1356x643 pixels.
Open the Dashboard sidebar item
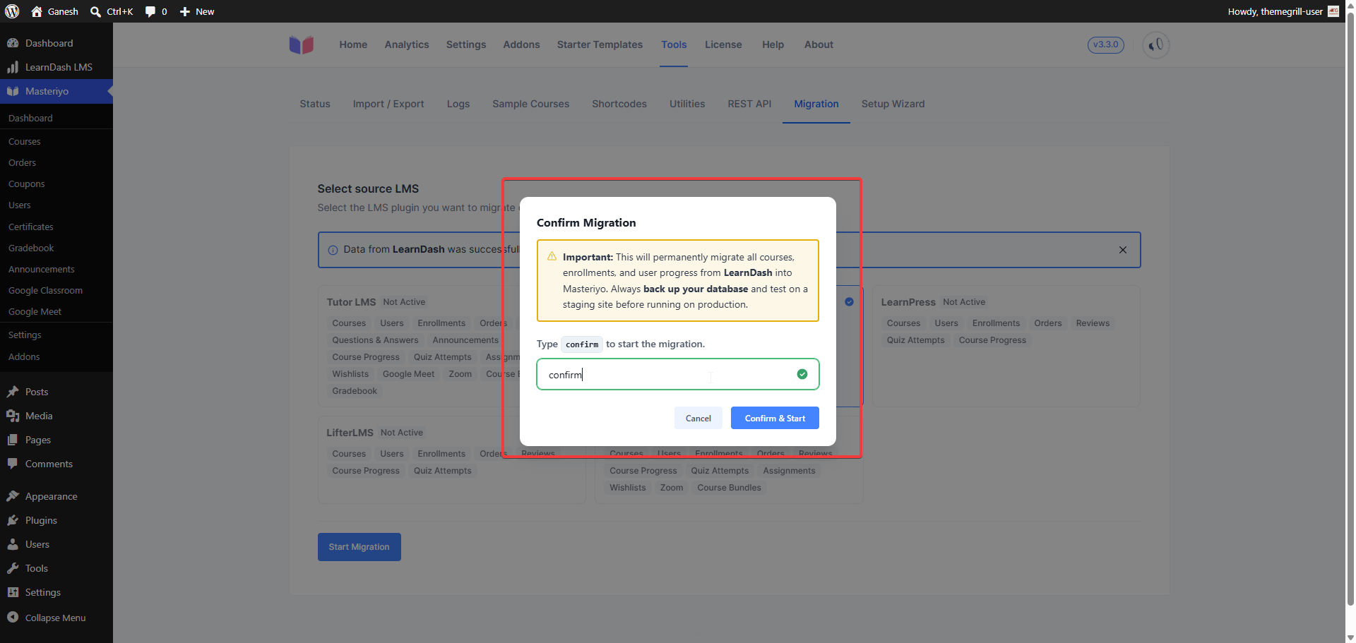56,43
